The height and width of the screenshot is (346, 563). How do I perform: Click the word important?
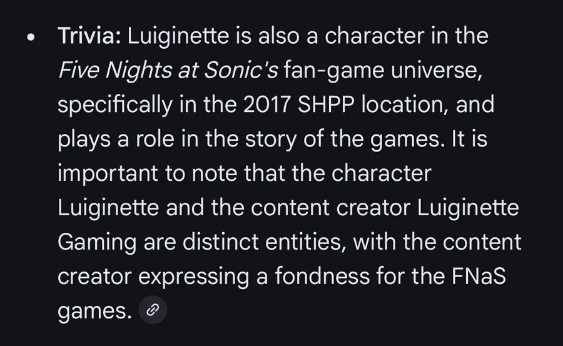point(108,173)
